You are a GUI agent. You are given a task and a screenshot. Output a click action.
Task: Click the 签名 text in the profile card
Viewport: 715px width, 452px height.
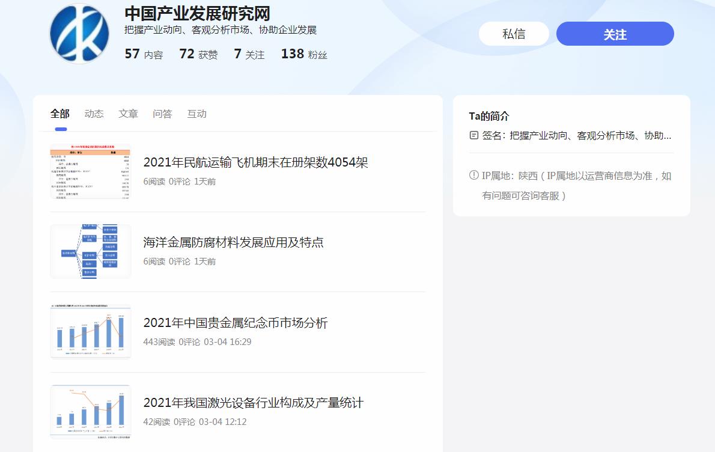(x=576, y=135)
